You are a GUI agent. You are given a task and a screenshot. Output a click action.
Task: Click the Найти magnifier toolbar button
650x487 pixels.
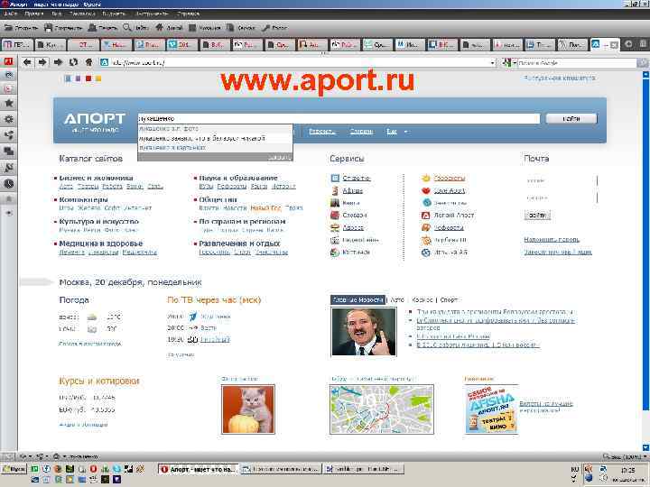(x=136, y=28)
